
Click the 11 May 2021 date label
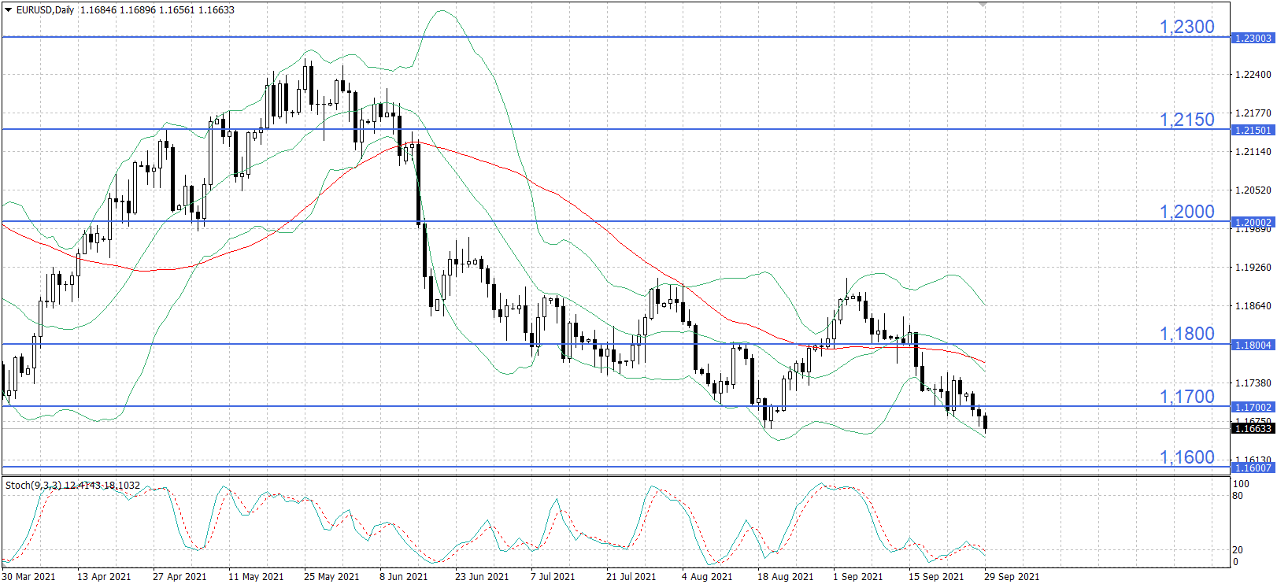tap(256, 576)
